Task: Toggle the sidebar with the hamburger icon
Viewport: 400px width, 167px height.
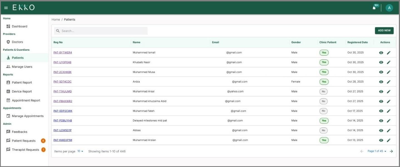Action: click(x=5, y=8)
